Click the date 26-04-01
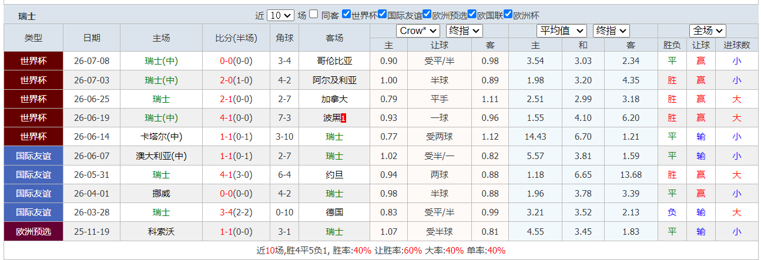Screen dimensions: 761x260 point(92,194)
